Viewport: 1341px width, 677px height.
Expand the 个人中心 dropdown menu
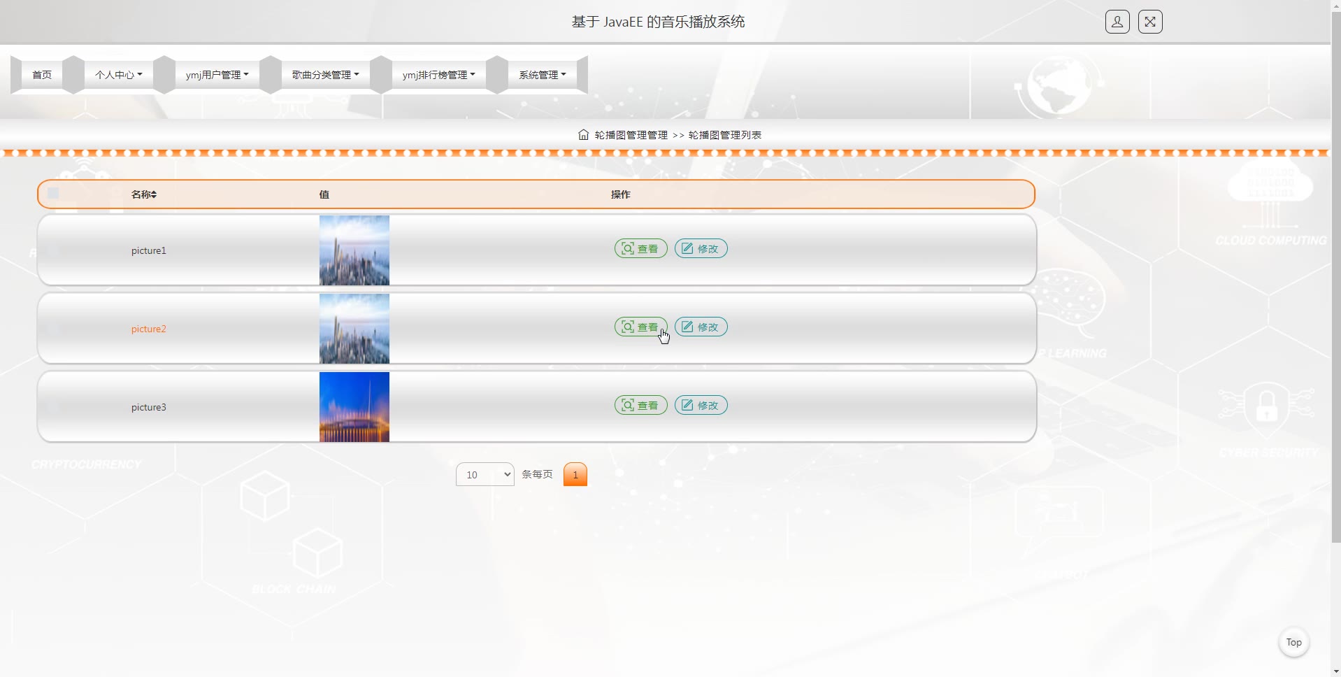118,74
